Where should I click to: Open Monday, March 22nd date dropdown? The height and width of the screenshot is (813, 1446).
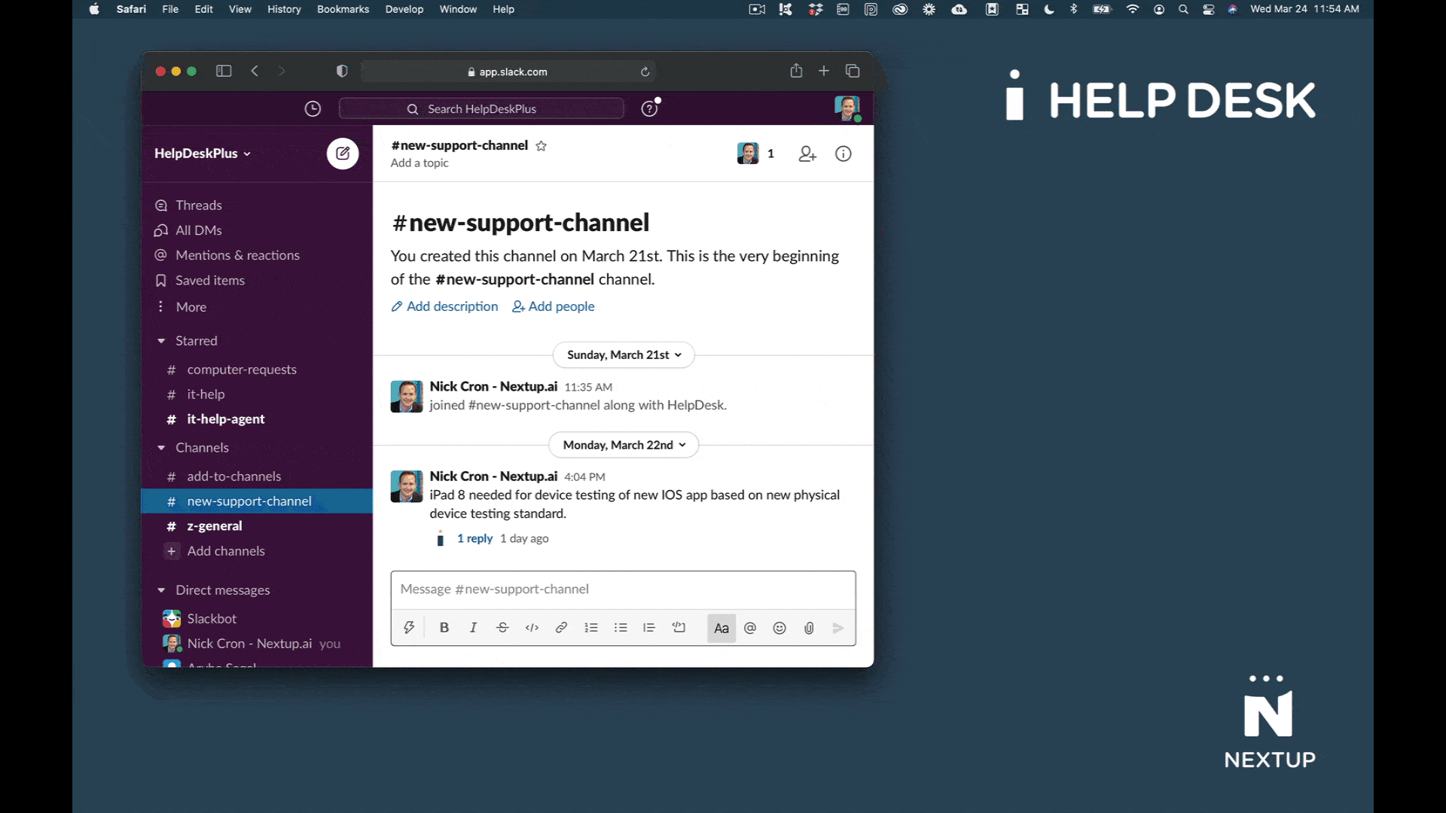click(x=624, y=446)
